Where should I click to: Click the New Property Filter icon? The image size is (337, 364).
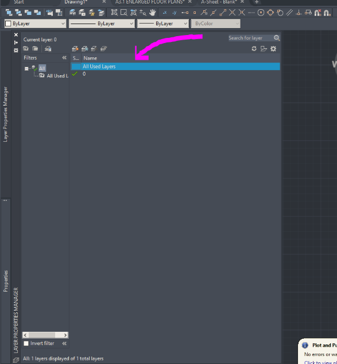(x=26, y=49)
